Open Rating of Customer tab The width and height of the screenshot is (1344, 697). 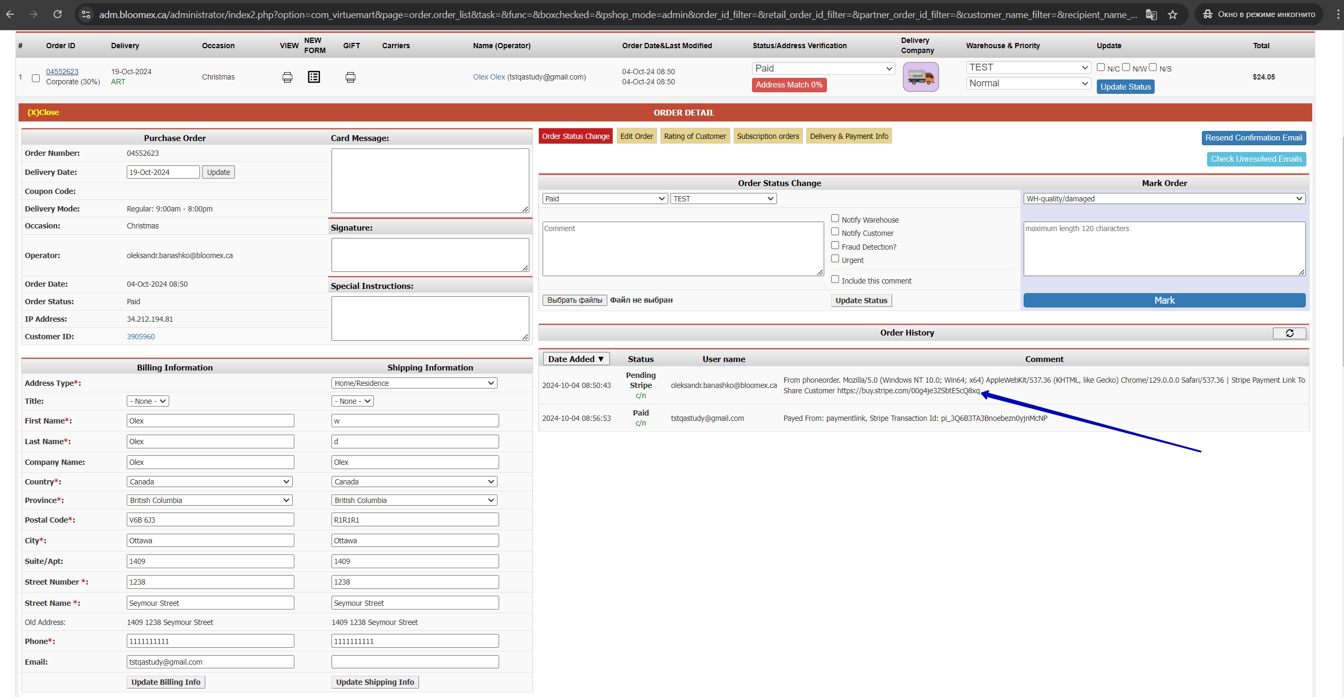point(695,136)
